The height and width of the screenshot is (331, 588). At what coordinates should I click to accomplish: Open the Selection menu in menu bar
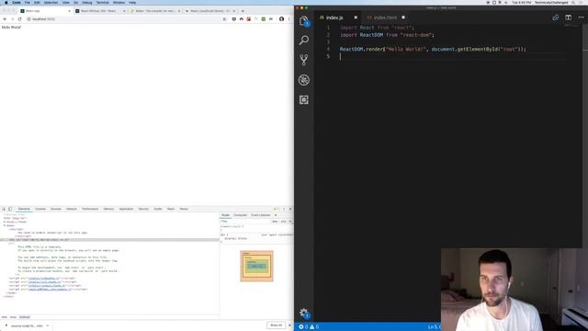[51, 3]
